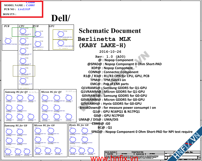Click the 'Berlinetta MLK' project name

104,39
